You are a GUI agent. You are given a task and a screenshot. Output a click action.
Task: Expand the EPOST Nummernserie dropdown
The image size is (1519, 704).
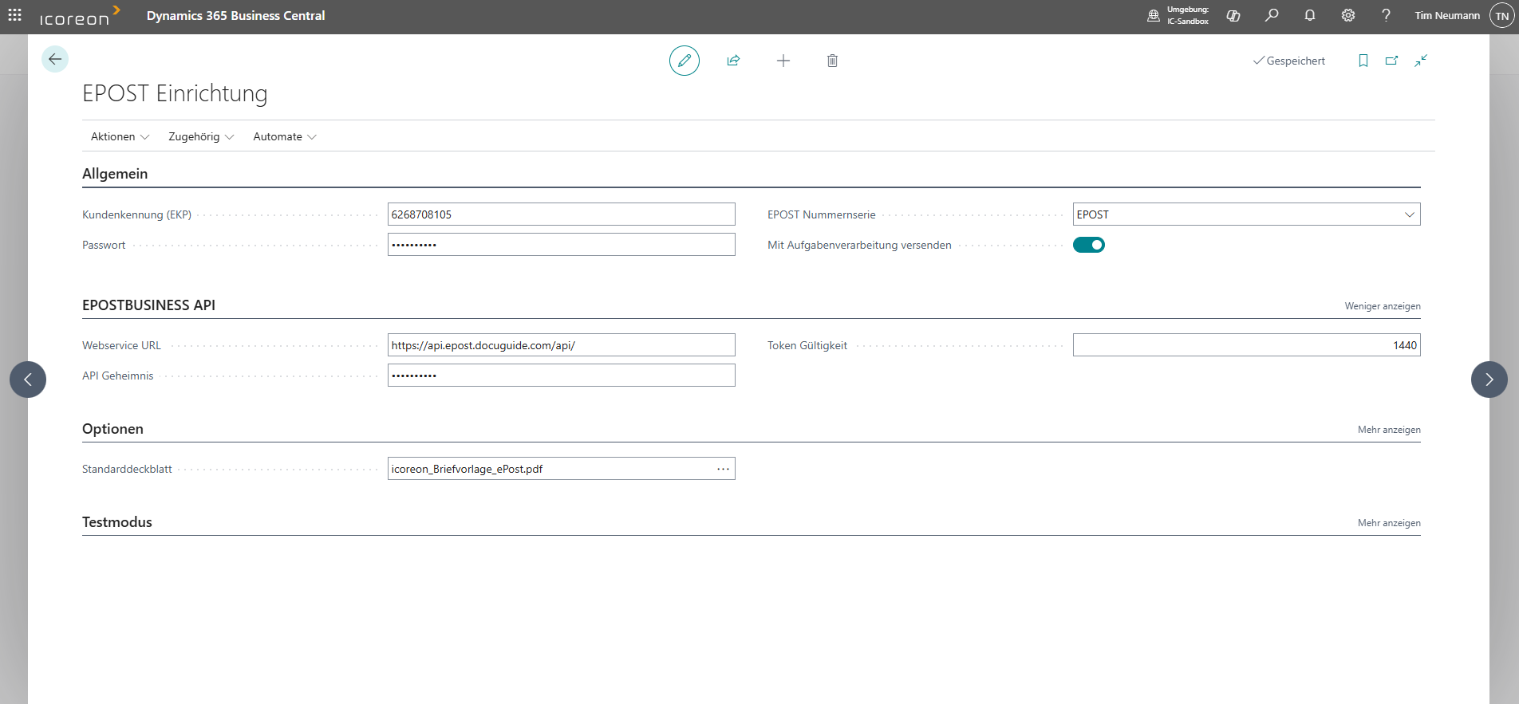point(1409,214)
